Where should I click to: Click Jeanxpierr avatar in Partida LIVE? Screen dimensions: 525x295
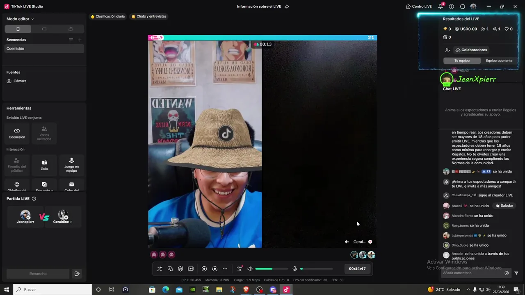tap(25, 215)
